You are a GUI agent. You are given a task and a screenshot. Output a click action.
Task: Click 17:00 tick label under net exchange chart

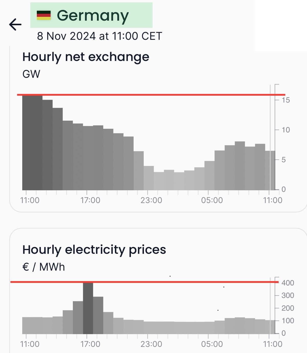[90, 200]
